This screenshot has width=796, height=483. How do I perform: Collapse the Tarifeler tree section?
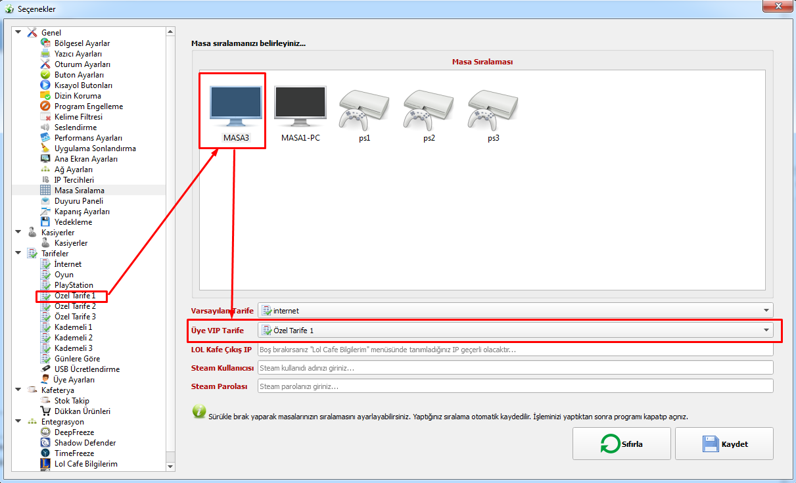tap(18, 253)
